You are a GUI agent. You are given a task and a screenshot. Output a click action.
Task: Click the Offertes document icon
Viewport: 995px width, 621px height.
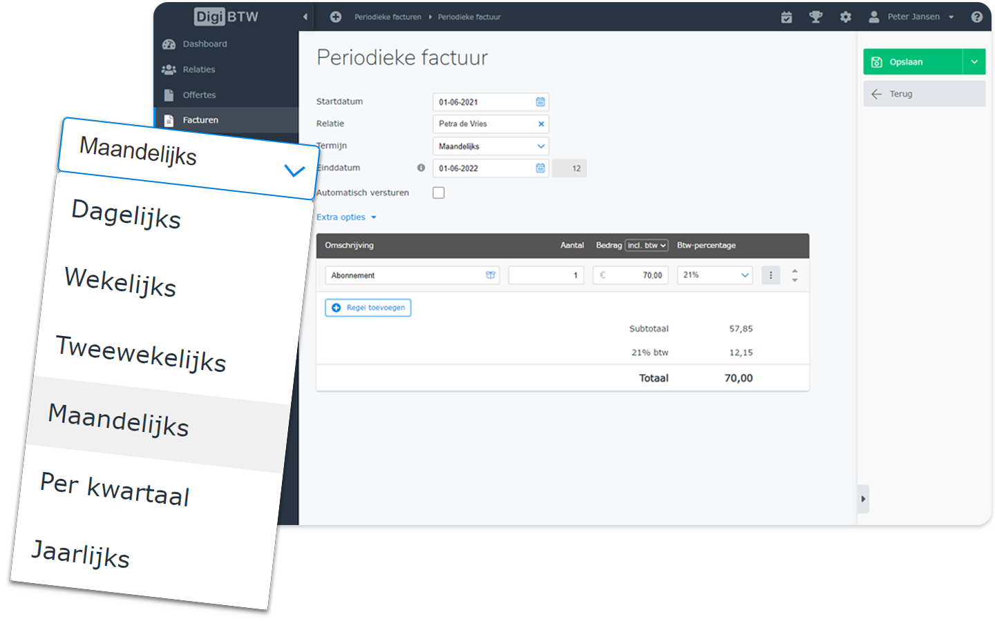[x=169, y=95]
